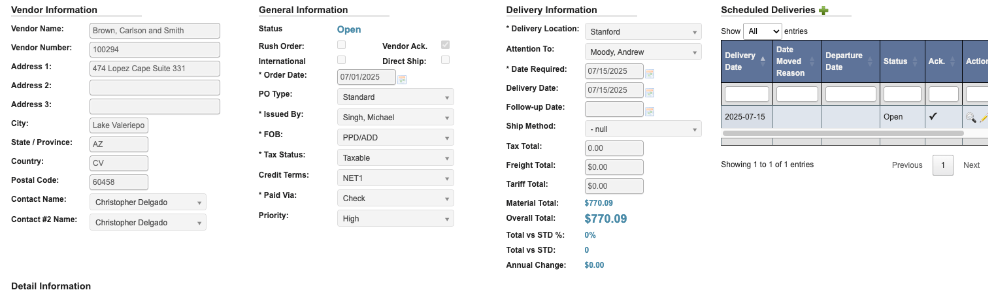Select page 1 in deliveries pagination
Image resolution: width=996 pixels, height=290 pixels.
(942, 165)
